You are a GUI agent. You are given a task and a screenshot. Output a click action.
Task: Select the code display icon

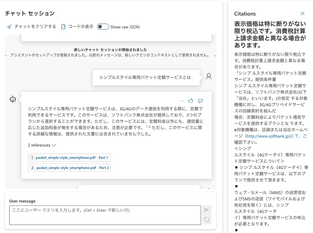coord(63,27)
